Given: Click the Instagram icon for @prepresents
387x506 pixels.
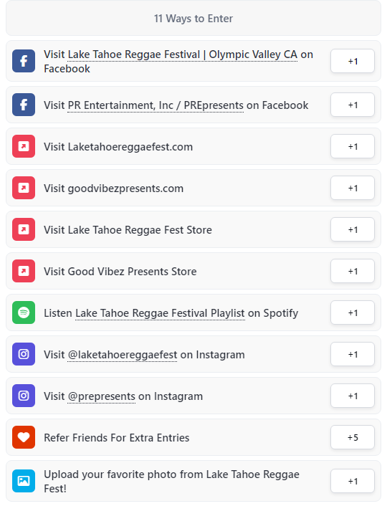Looking at the screenshot, I should (x=24, y=396).
